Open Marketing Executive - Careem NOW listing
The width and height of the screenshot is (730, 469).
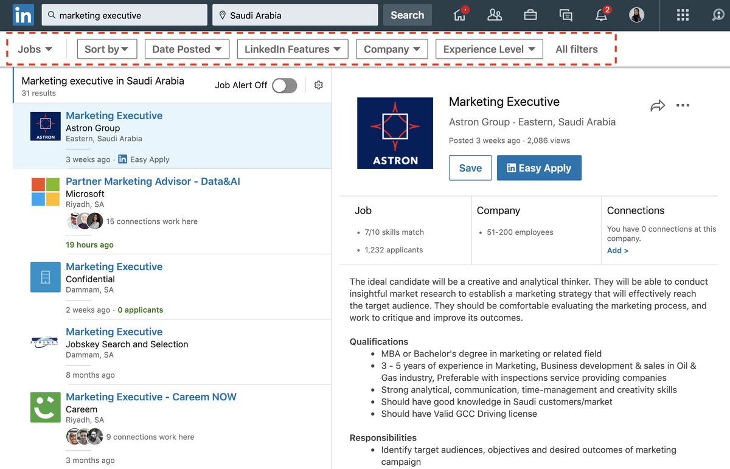point(151,397)
